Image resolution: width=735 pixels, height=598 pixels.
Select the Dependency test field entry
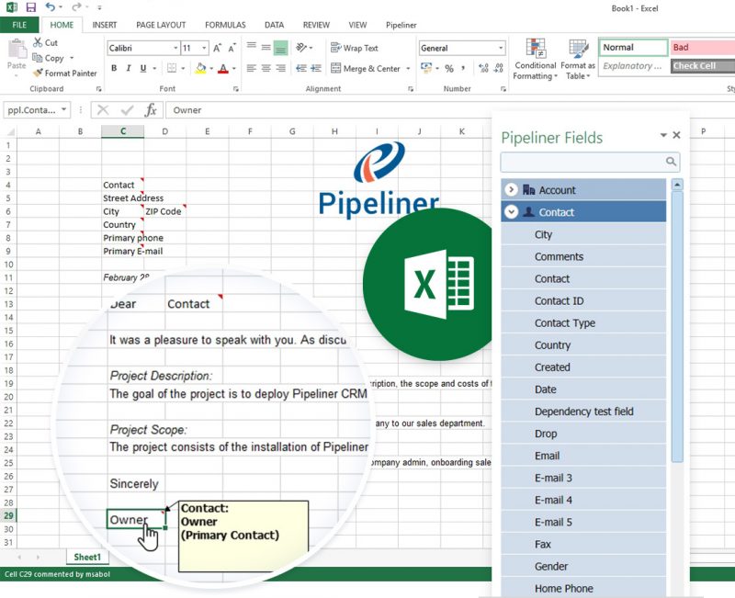click(583, 412)
